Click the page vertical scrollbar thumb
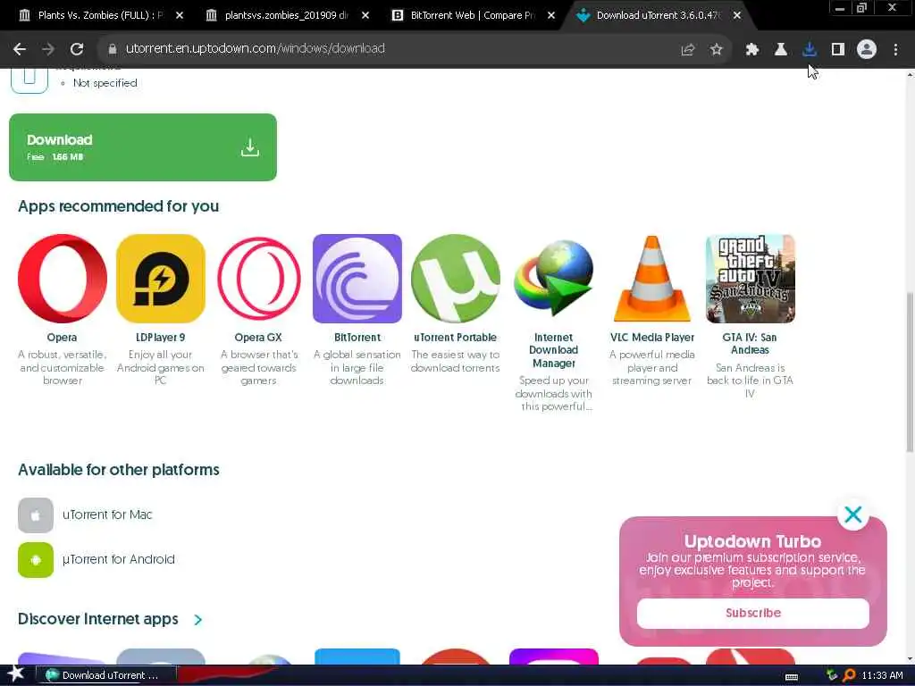The height and width of the screenshot is (686, 915). pyautogui.click(x=910, y=372)
